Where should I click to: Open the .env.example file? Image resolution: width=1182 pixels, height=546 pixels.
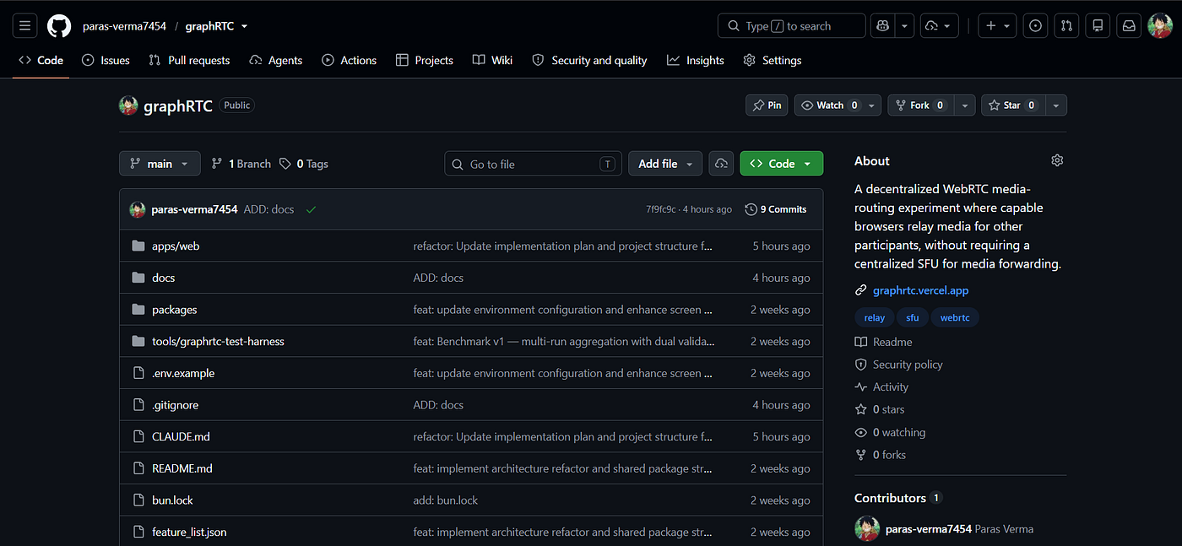pos(183,373)
